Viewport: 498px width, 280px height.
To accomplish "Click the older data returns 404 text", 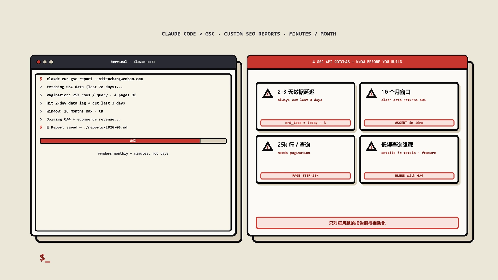I will click(x=403, y=100).
